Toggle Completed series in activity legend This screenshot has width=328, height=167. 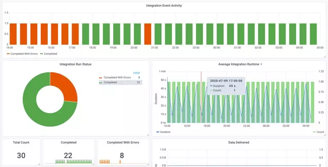48,54
